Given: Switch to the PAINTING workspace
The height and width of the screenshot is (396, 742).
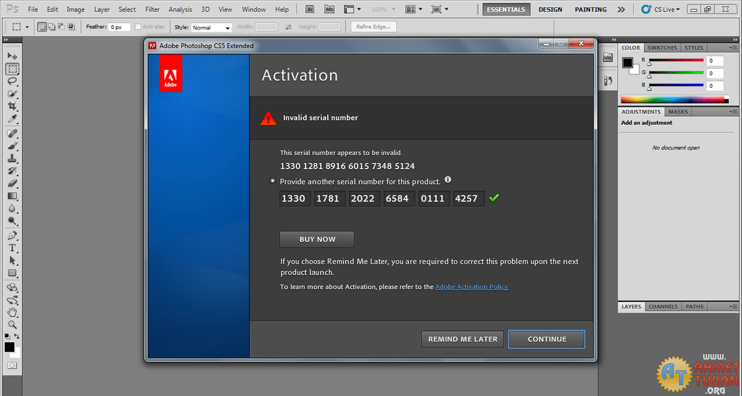Looking at the screenshot, I should 591,9.
